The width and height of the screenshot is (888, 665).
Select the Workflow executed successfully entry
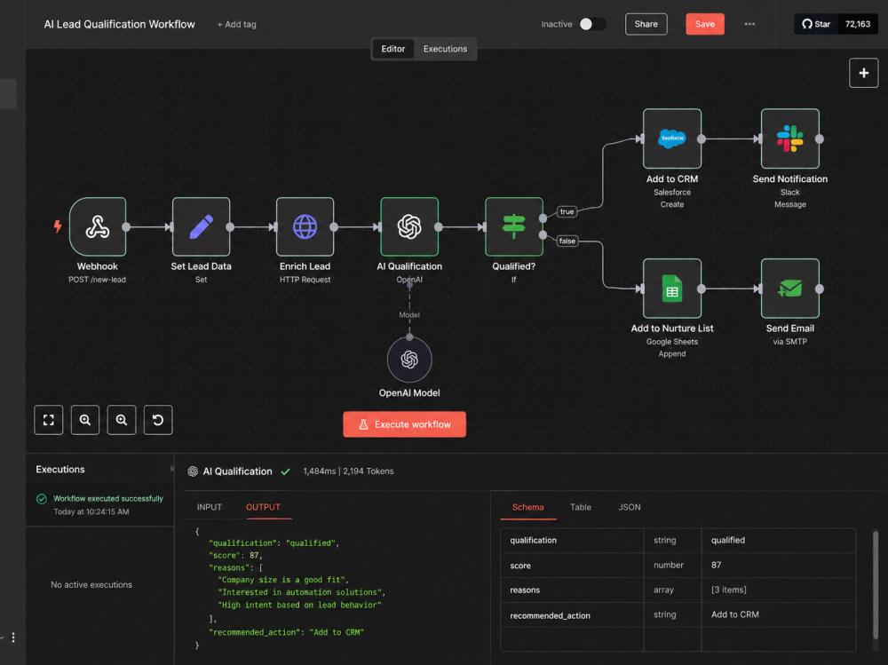pos(100,504)
